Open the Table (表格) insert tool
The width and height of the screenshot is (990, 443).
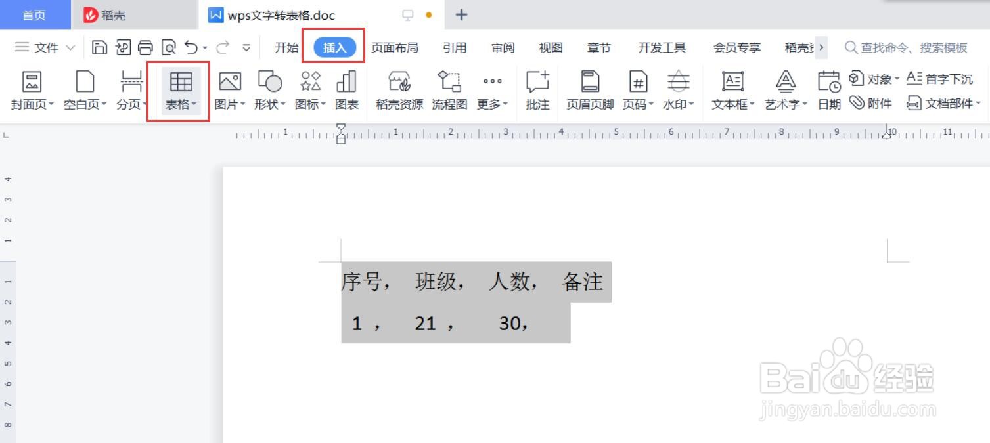point(181,90)
